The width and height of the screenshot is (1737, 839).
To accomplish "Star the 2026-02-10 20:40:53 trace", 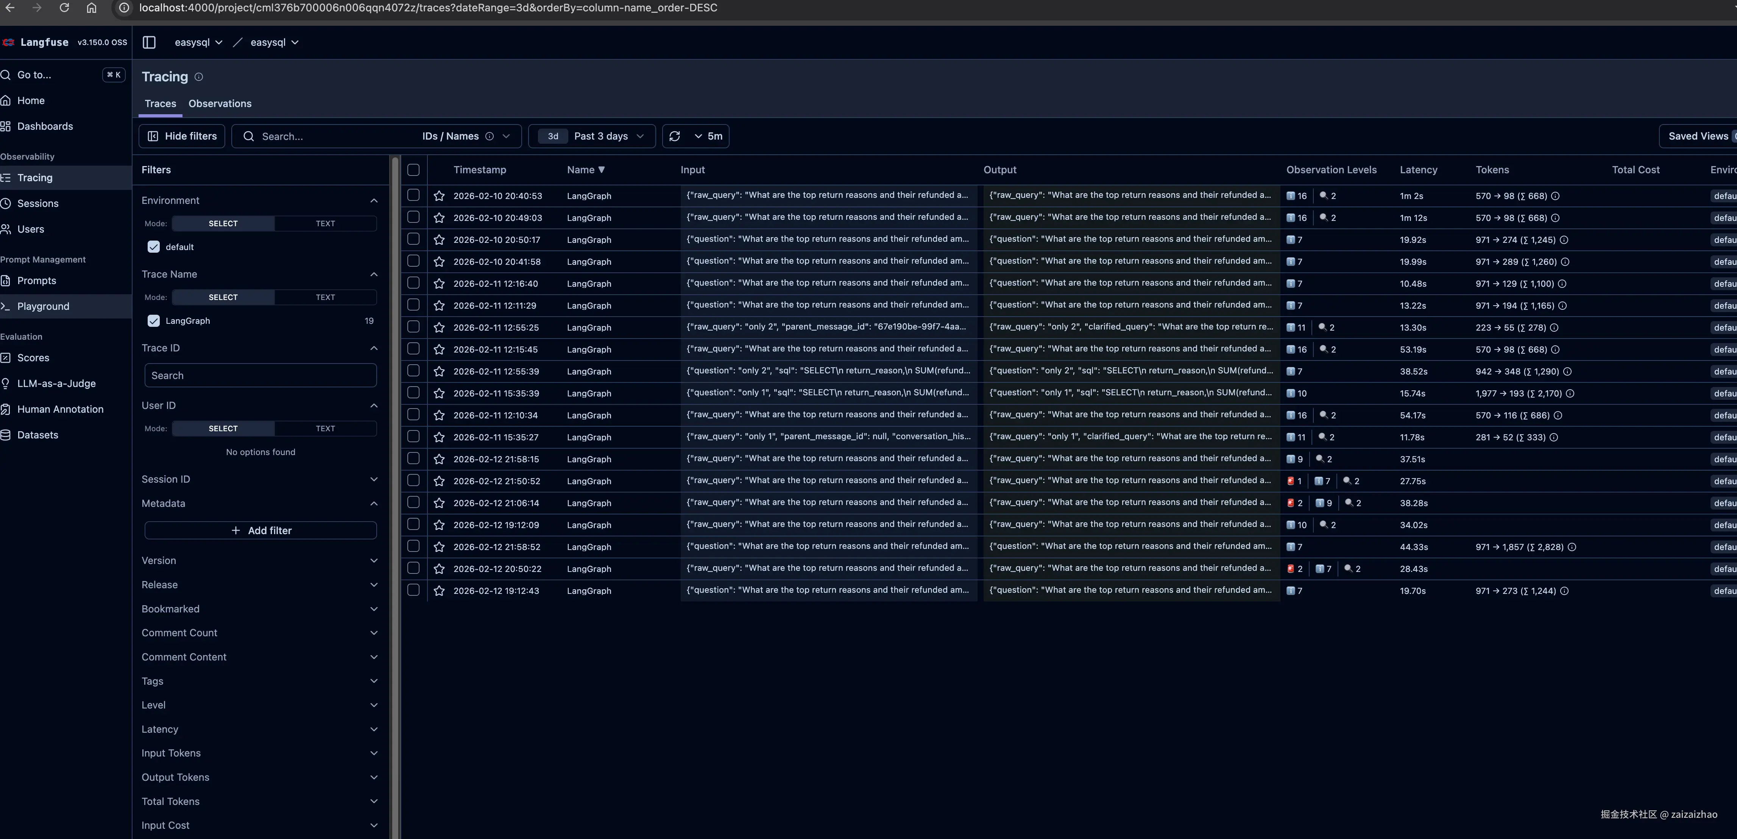I will tap(439, 196).
